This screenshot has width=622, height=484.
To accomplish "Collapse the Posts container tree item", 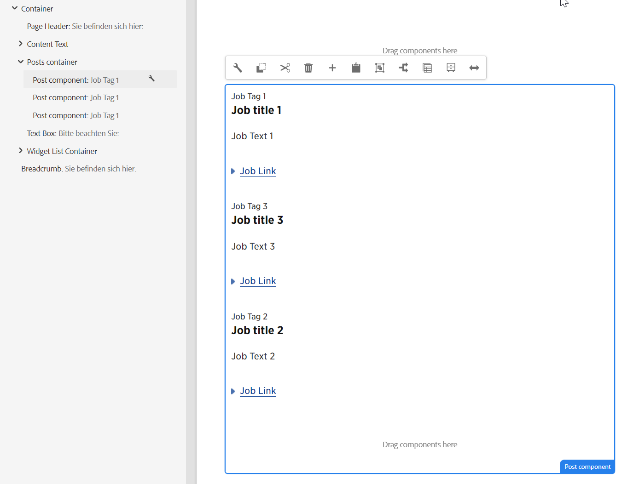I will click(x=20, y=62).
